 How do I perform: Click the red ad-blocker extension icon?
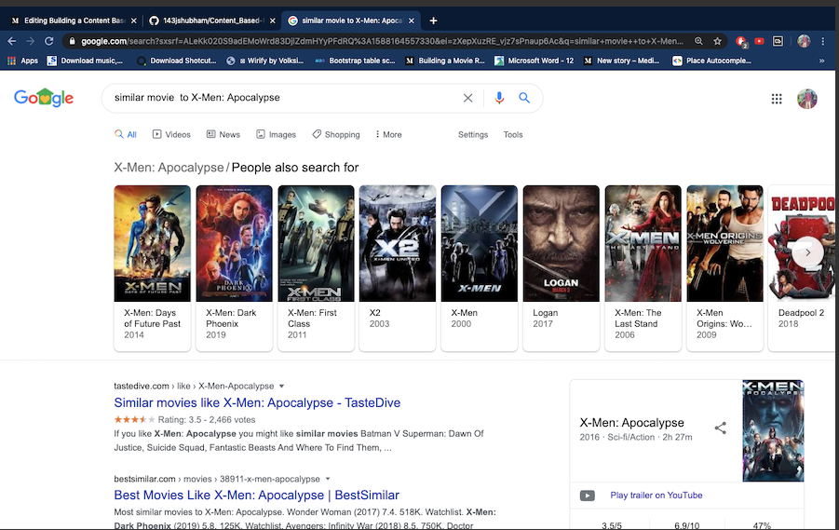(741, 41)
